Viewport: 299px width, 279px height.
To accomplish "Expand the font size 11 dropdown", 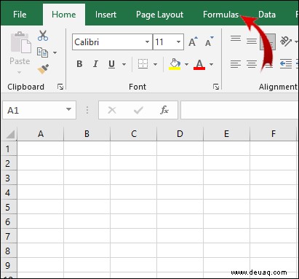I will (178, 42).
